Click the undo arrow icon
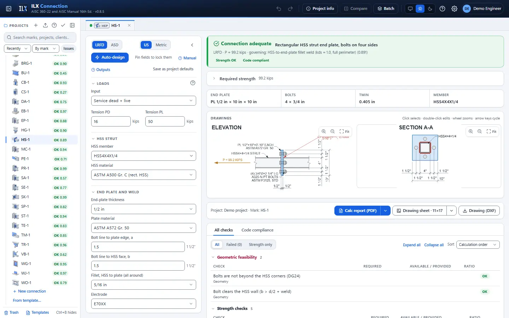The image size is (509, 318). coord(279,8)
